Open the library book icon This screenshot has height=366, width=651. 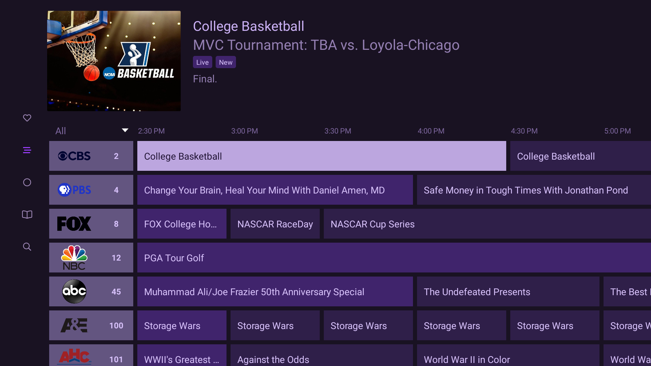point(27,215)
